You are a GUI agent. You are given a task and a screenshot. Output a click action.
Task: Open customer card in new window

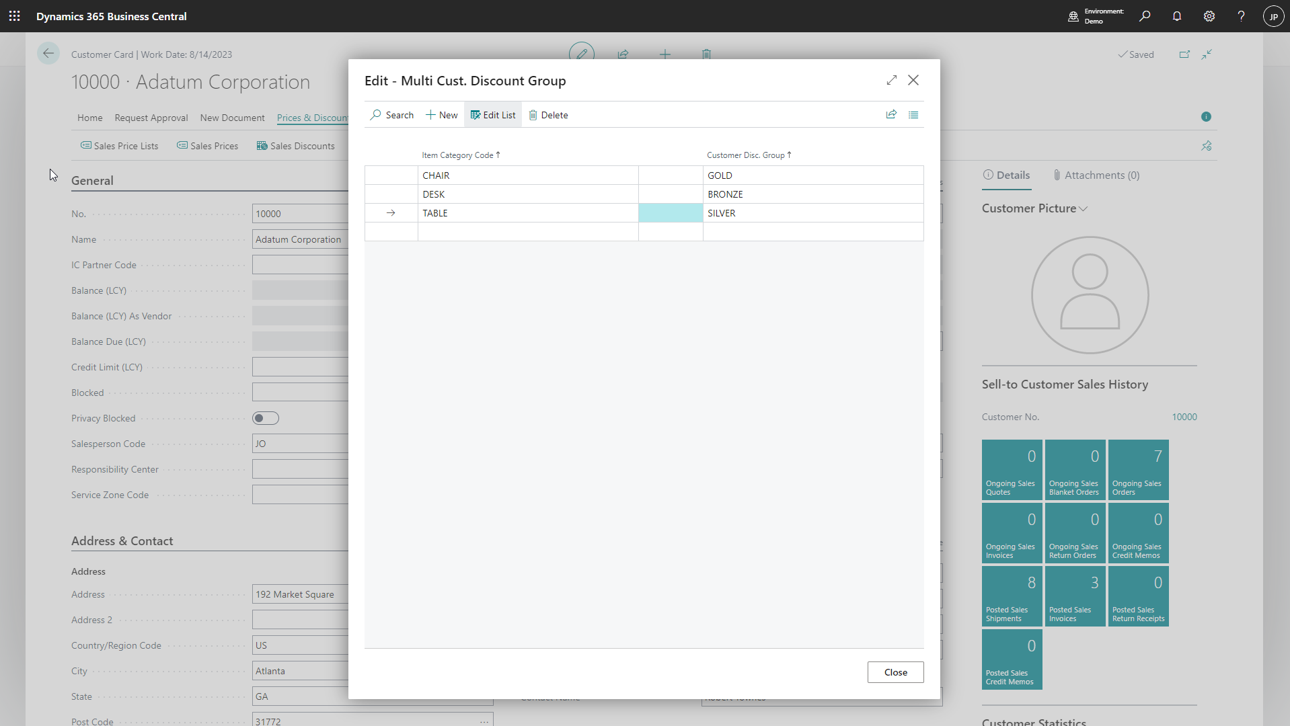pyautogui.click(x=1185, y=54)
